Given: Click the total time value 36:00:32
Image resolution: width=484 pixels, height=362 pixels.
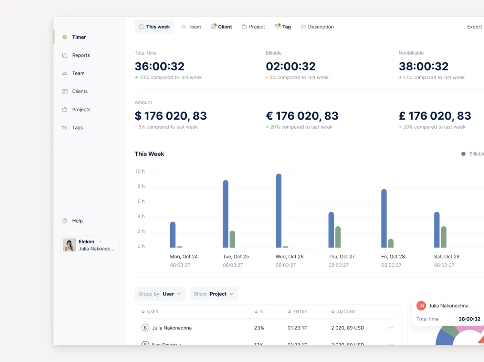Looking at the screenshot, I should coord(160,66).
